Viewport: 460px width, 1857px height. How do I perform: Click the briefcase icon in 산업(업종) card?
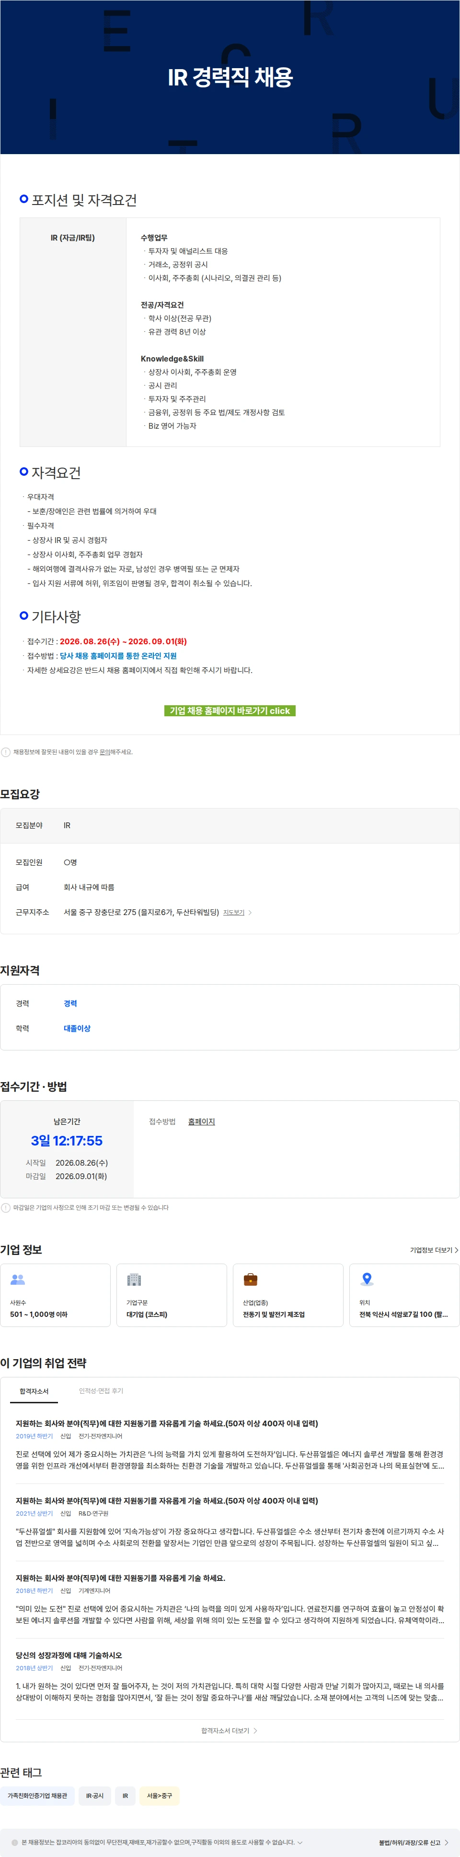[x=251, y=1279]
